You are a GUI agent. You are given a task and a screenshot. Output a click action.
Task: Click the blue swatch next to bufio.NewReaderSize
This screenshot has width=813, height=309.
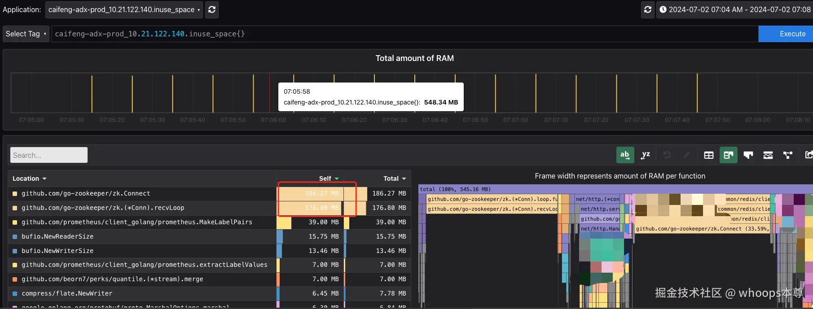15,237
